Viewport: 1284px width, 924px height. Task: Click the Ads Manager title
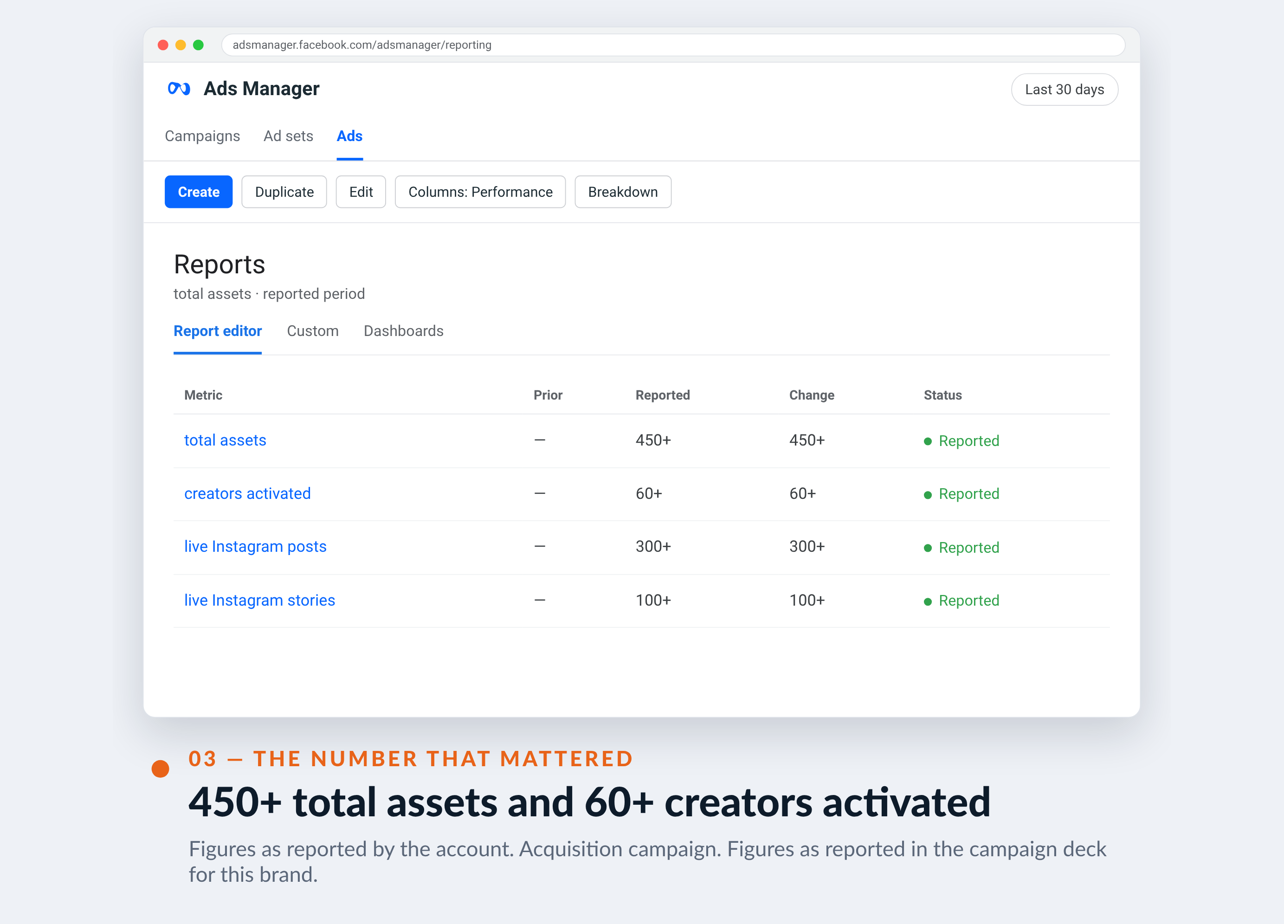(x=261, y=89)
